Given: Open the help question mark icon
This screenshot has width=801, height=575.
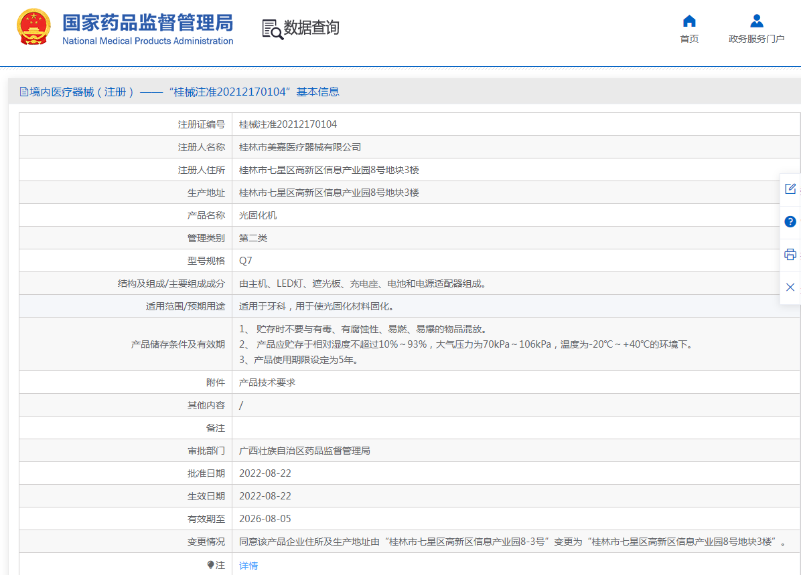Looking at the screenshot, I should (x=790, y=222).
